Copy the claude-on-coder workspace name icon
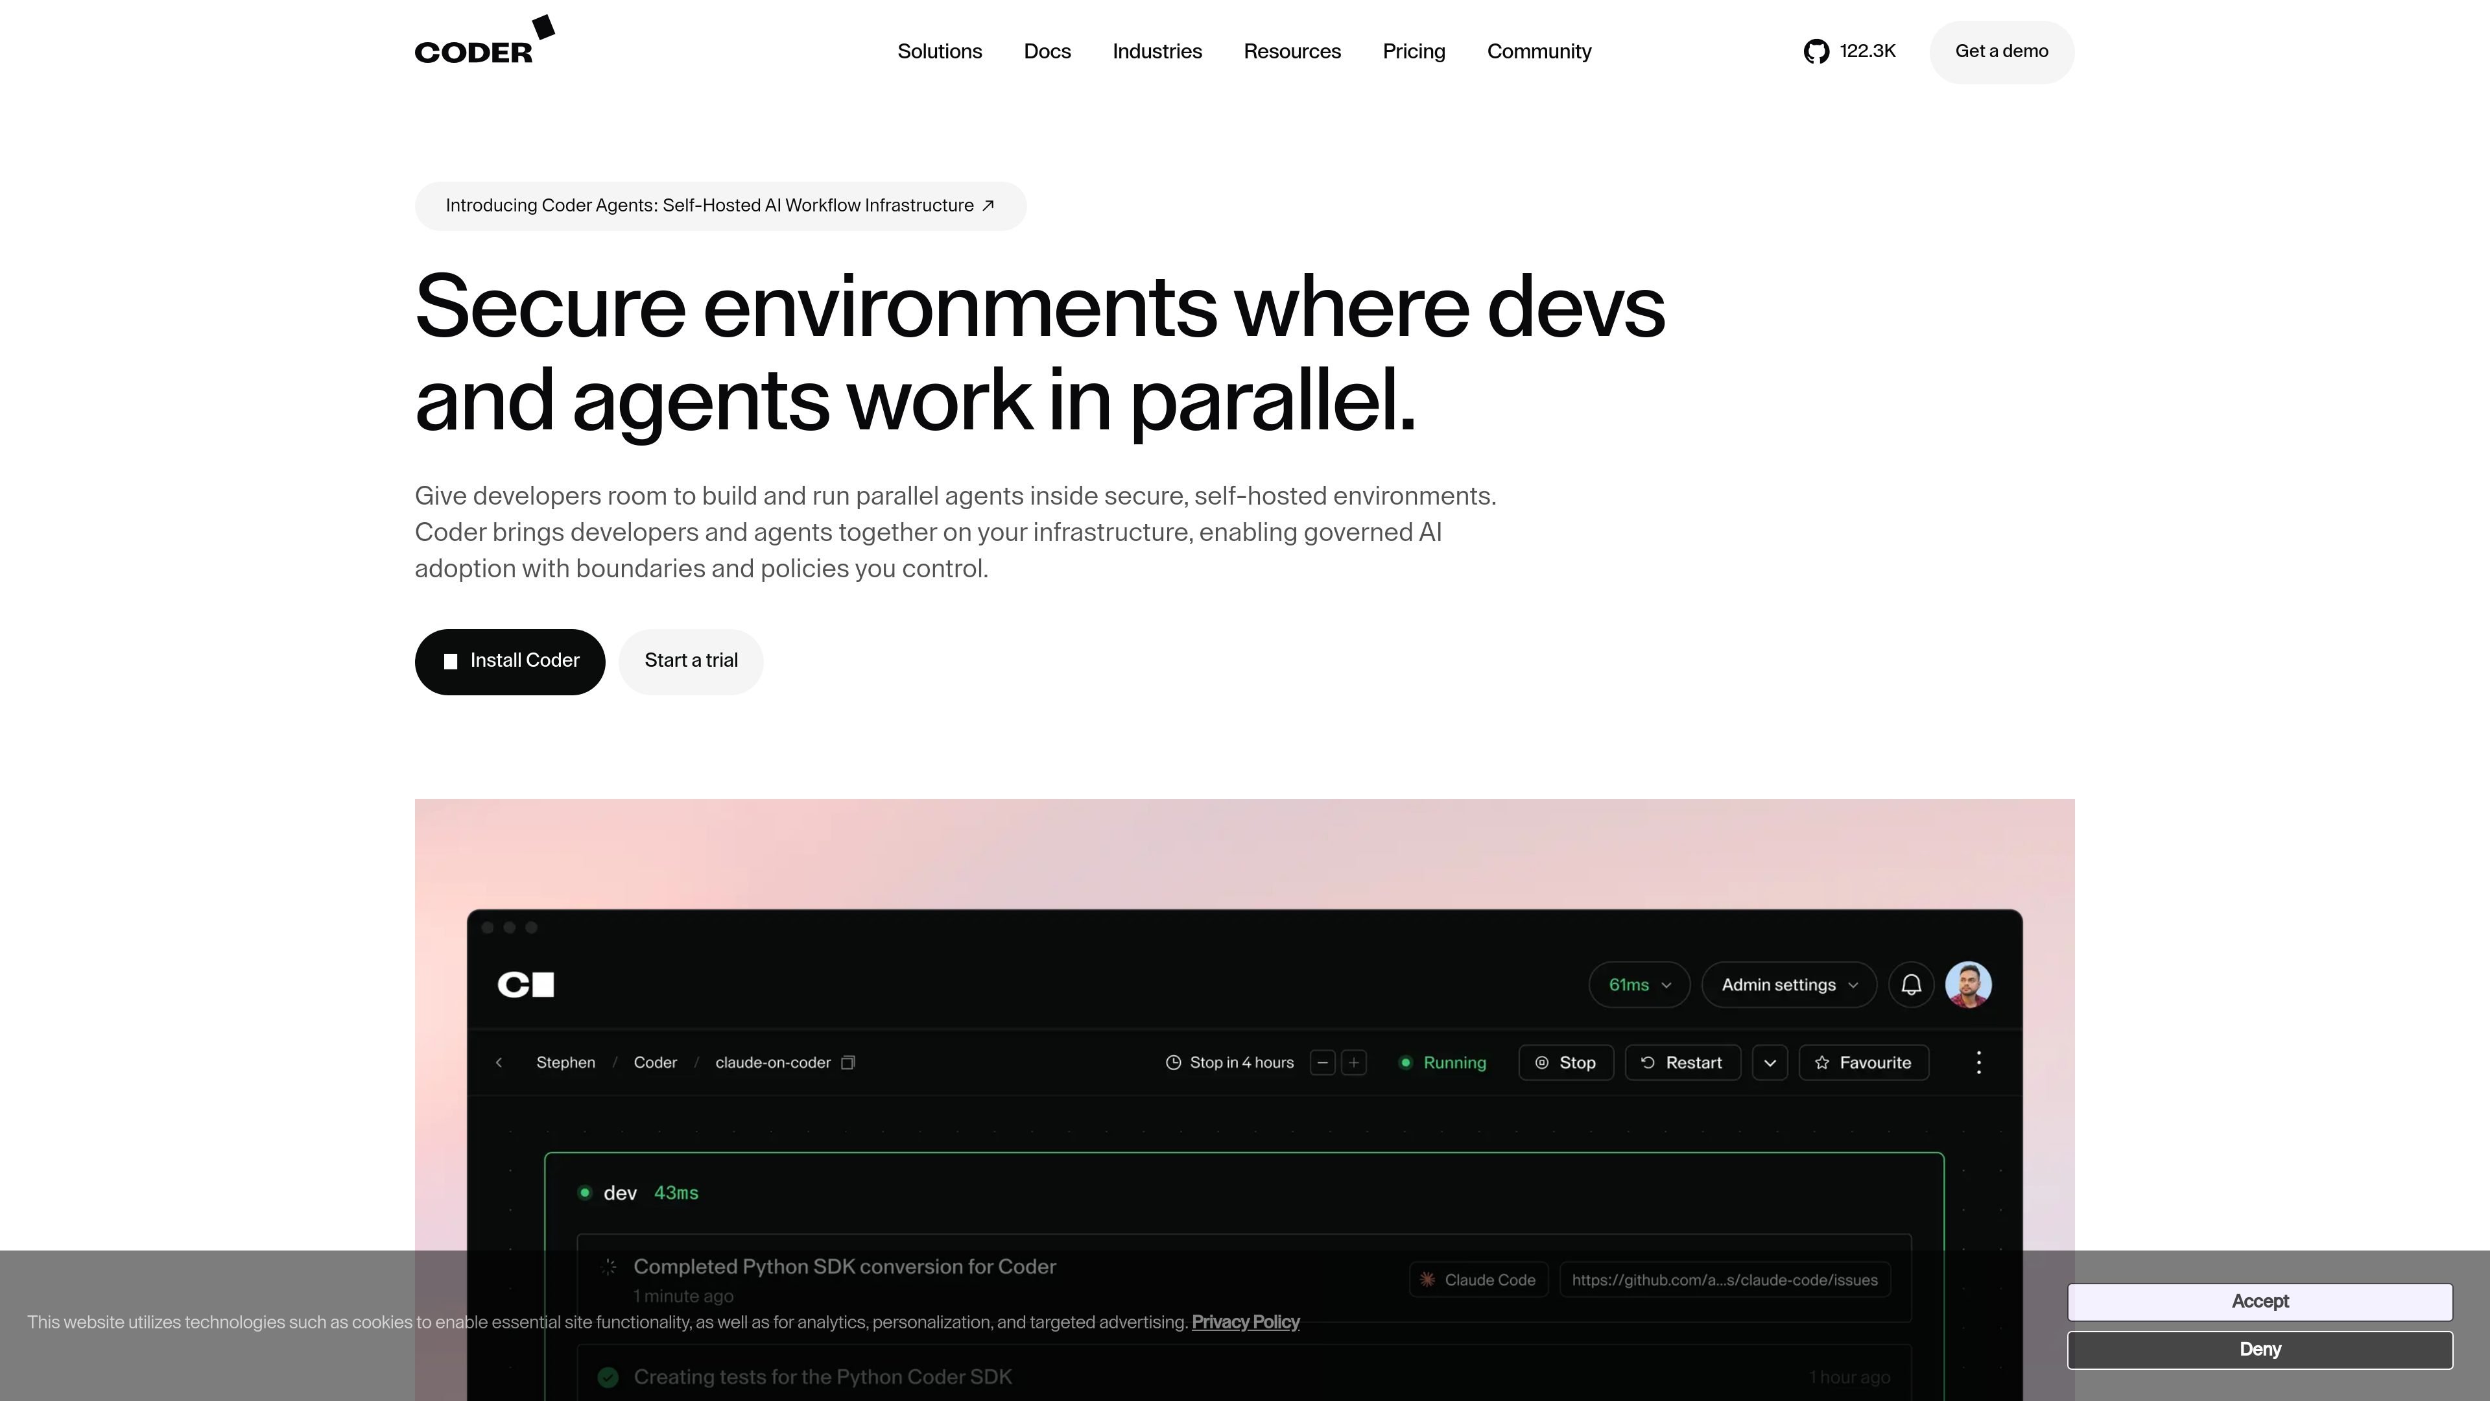The image size is (2490, 1401). 848,1062
